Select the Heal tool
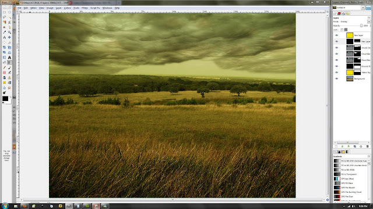The image size is (373, 209). click(x=4, y=82)
